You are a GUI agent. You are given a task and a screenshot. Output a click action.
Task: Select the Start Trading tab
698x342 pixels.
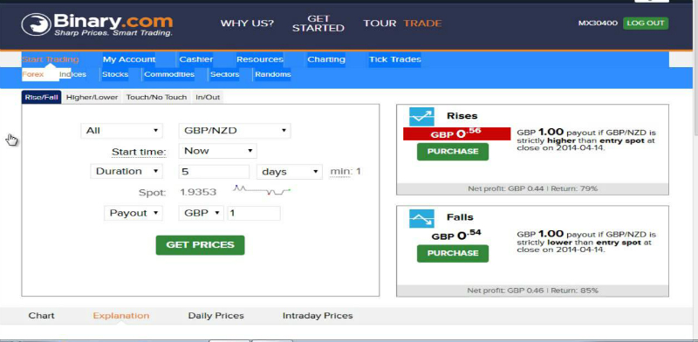51,59
